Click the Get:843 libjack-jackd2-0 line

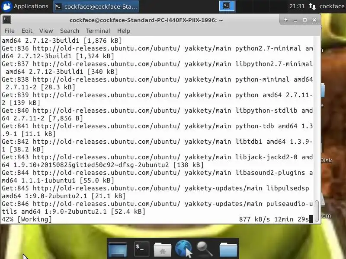click(157, 161)
